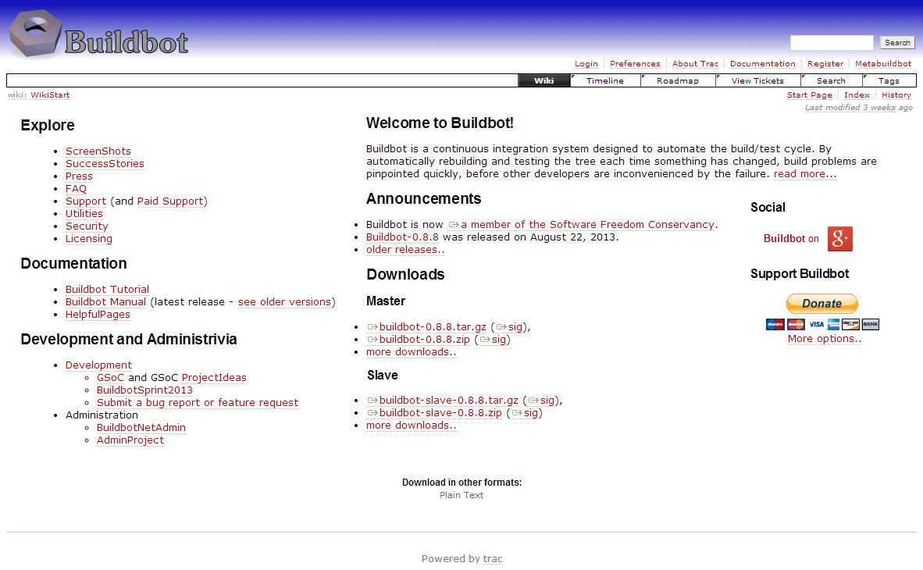This screenshot has height=570, width=923.
Task: Open sig link for buildbot-slave-0.8.8.zip
Action: pos(525,413)
